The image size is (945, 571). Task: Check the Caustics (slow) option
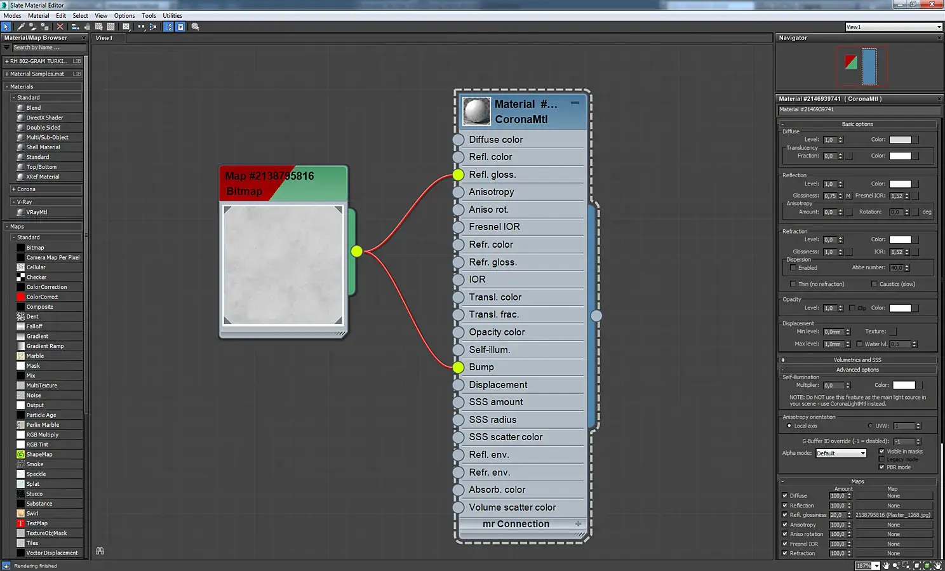pyautogui.click(x=874, y=284)
